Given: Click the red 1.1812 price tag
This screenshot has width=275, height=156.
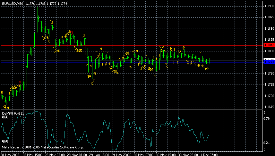Looking at the screenshot, I should point(268,45).
